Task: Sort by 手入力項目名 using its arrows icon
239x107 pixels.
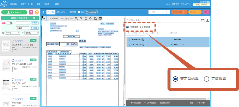Action: point(130,45)
